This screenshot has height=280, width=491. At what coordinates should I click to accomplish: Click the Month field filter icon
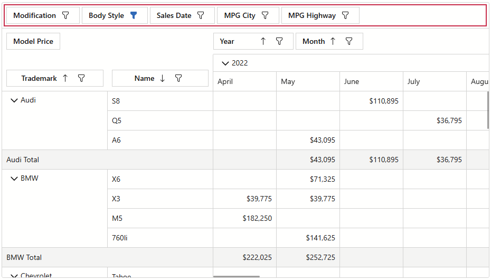point(348,41)
